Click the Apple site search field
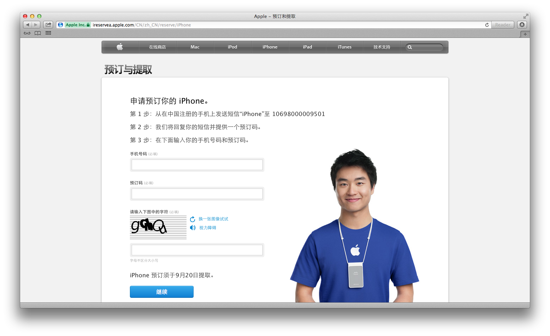550x336 pixels. point(424,47)
